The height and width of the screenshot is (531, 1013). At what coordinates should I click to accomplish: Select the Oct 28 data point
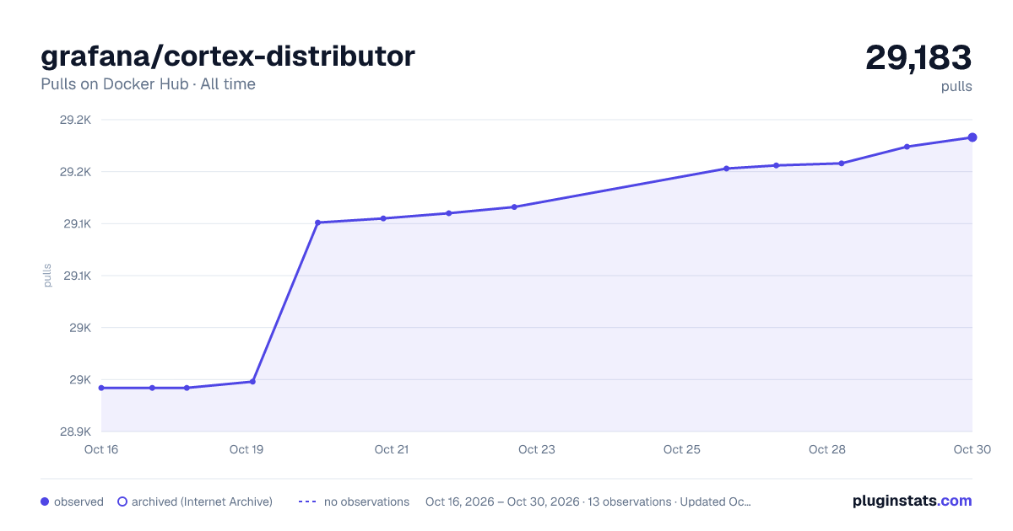[842, 164]
